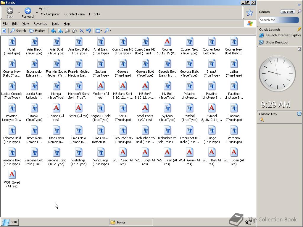303x227 pixels.
Task: Click the Search for input field
Action: (x=279, y=20)
